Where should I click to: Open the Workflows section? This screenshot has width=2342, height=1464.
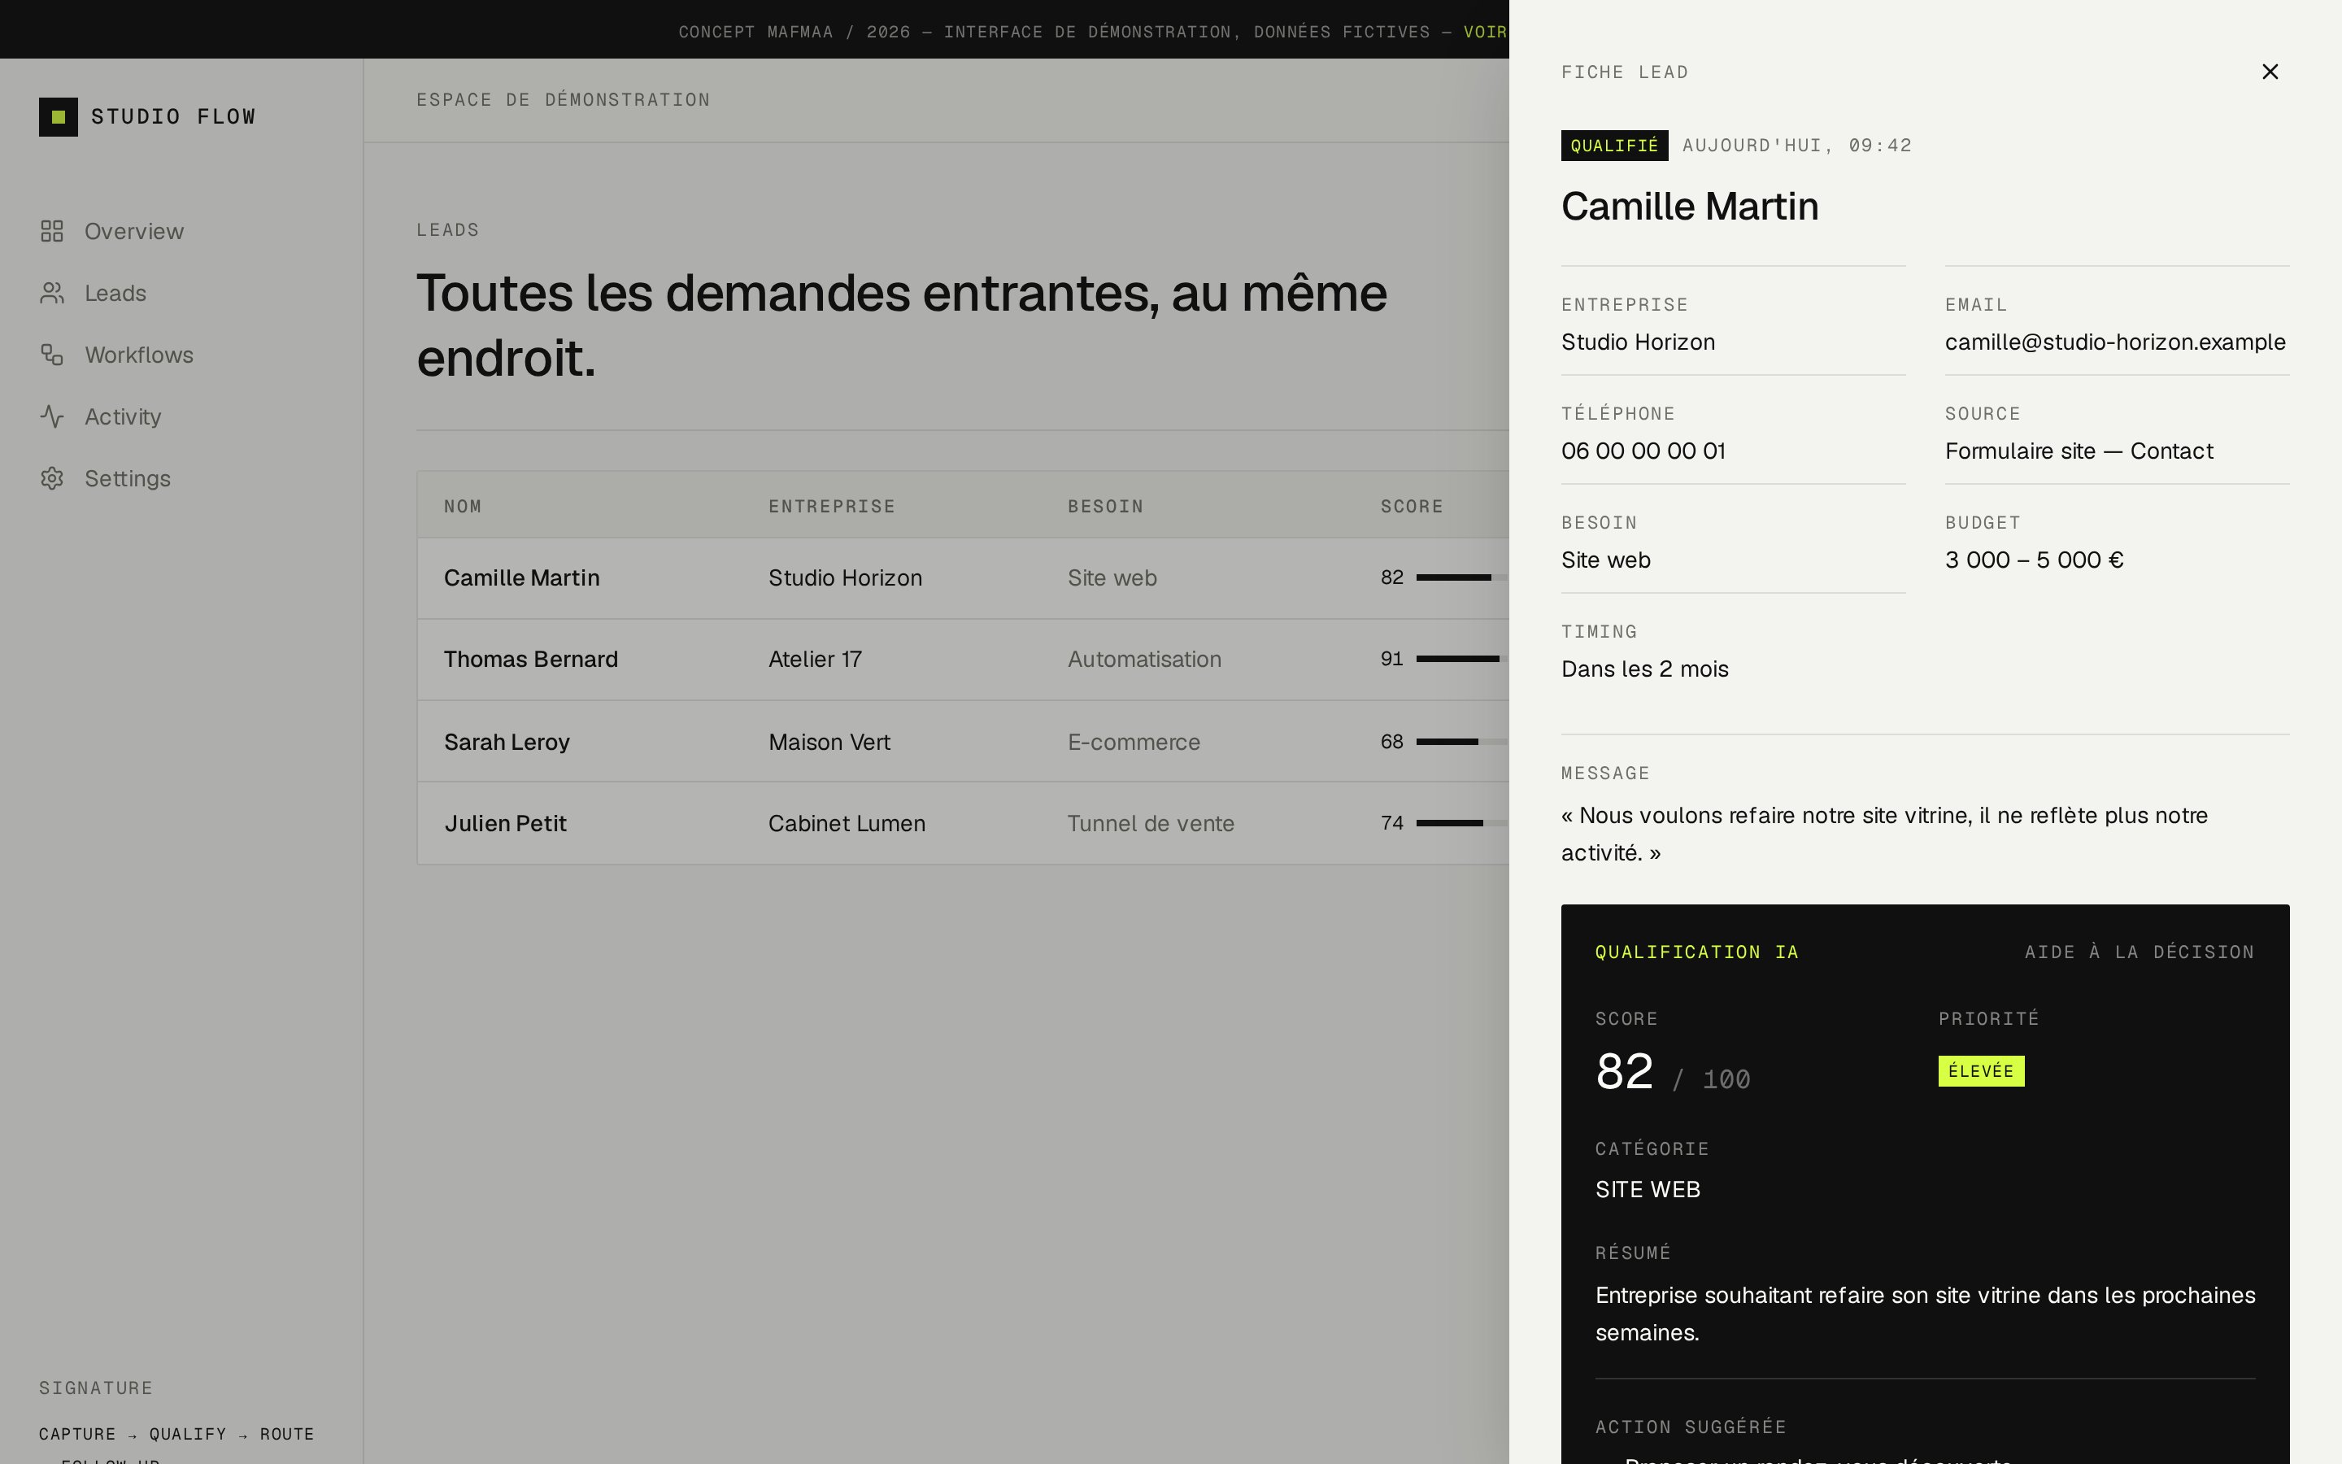click(x=139, y=355)
